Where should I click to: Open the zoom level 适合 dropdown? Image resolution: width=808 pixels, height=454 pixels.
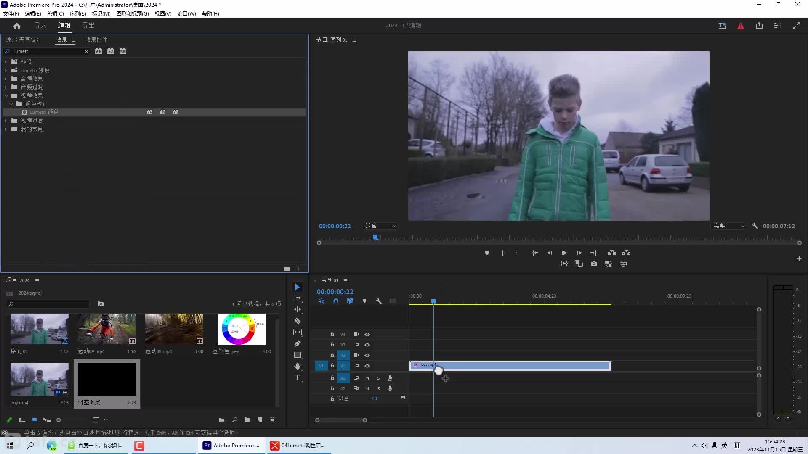pyautogui.click(x=380, y=226)
